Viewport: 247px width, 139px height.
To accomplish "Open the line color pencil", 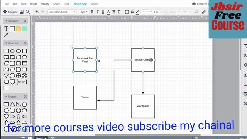I will tap(137, 12).
